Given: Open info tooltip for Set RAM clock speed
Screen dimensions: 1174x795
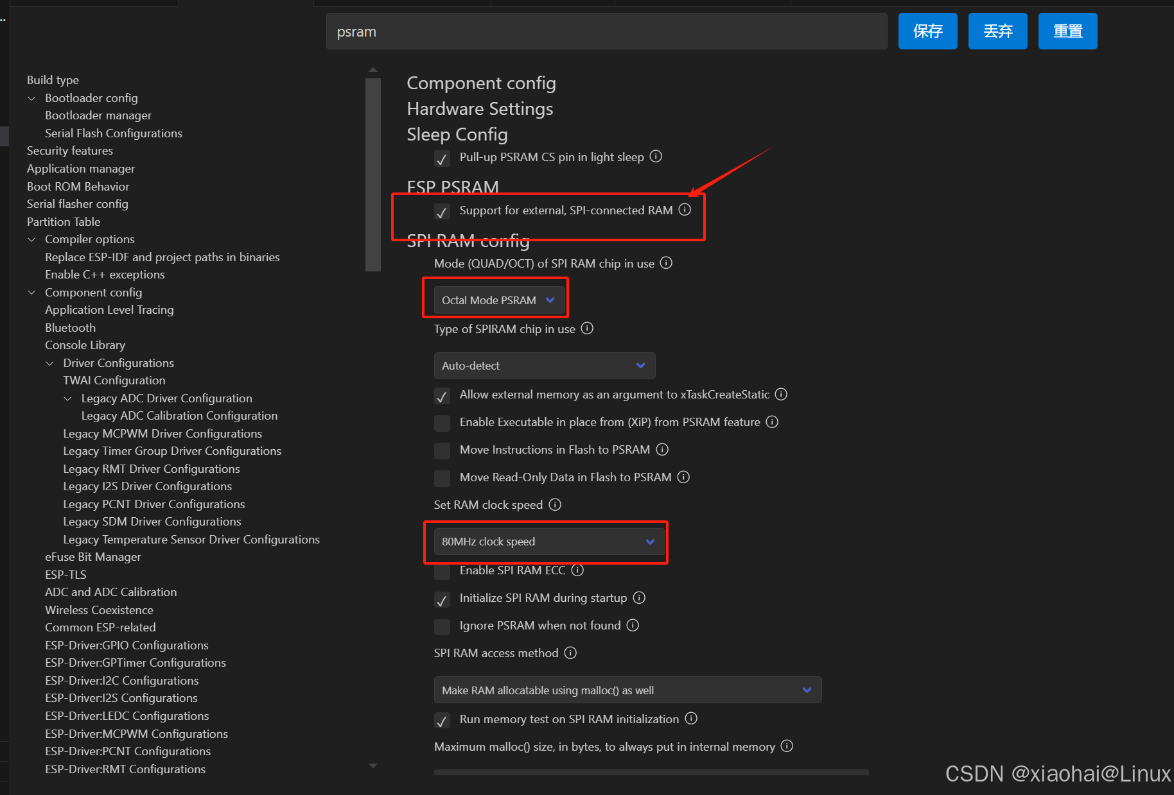Looking at the screenshot, I should (x=555, y=505).
